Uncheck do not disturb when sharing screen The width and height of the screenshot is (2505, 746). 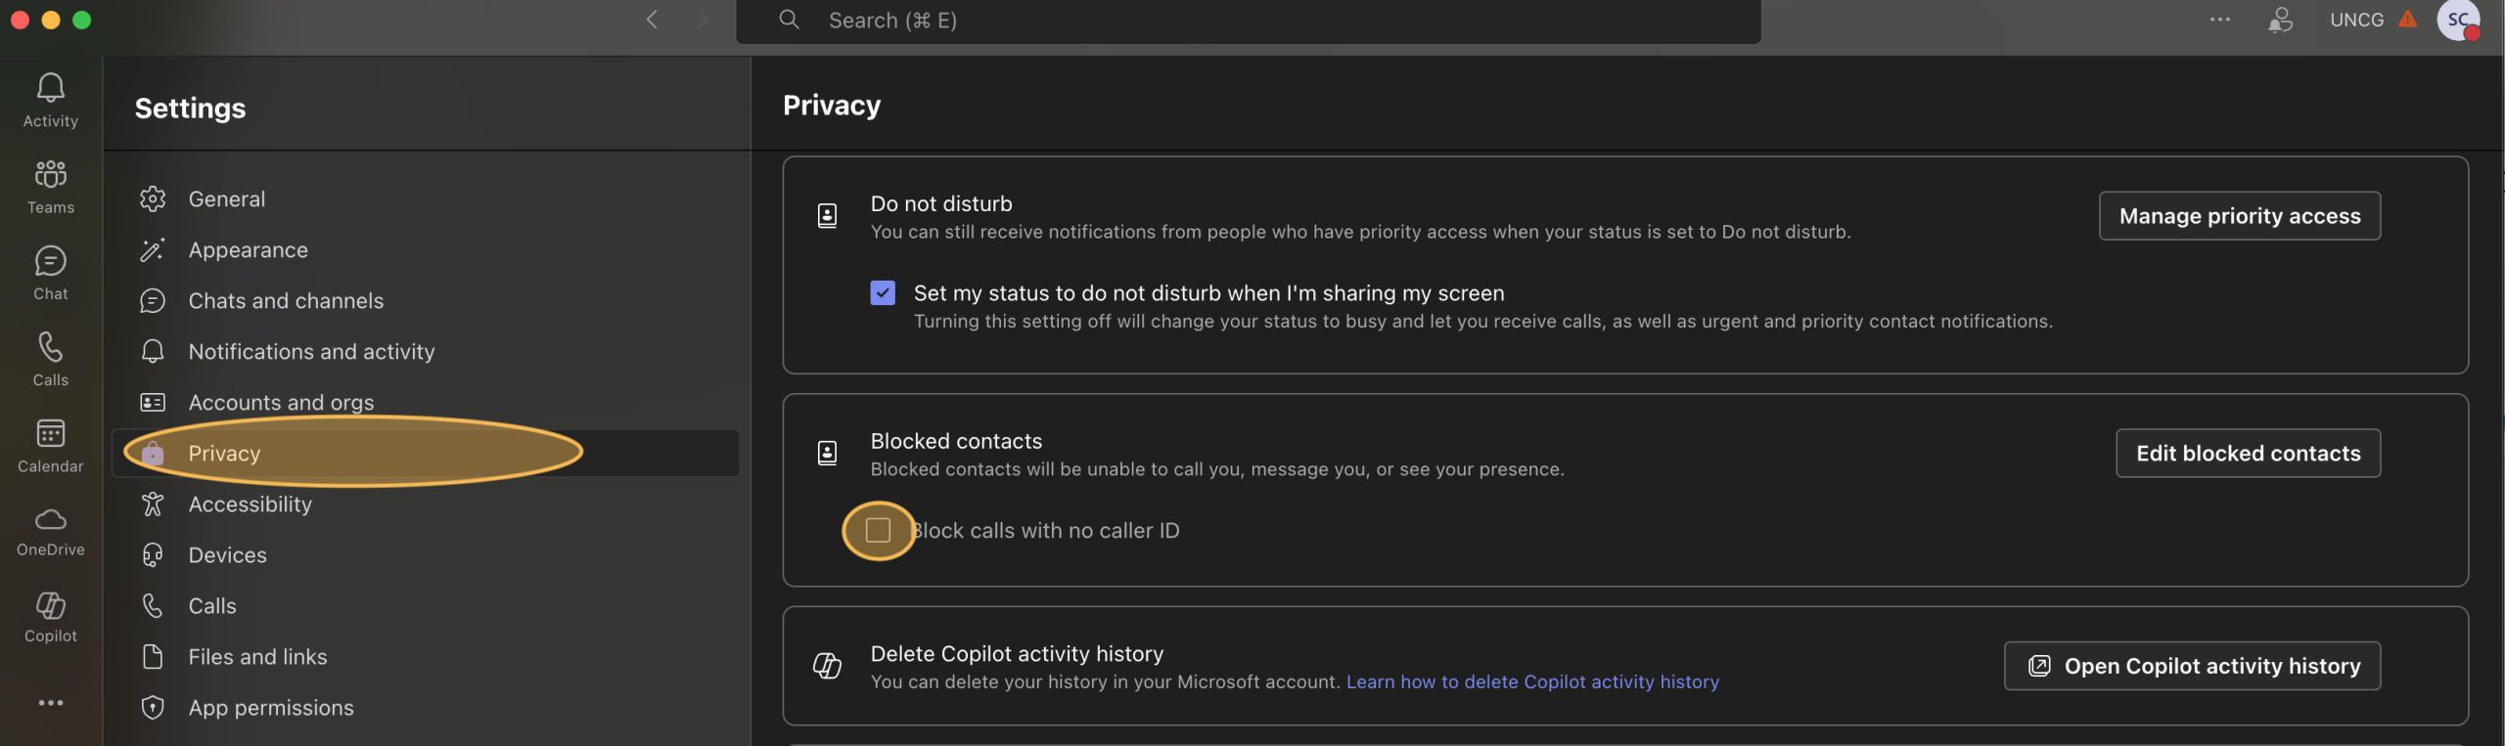pos(883,292)
